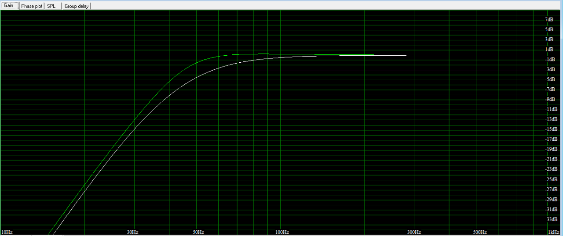Click the 50Hz frequency label
The height and width of the screenshot is (236, 563).
coord(198,232)
